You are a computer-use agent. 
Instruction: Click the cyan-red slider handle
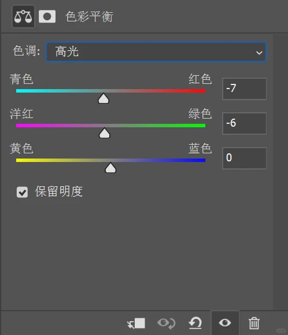(x=104, y=98)
